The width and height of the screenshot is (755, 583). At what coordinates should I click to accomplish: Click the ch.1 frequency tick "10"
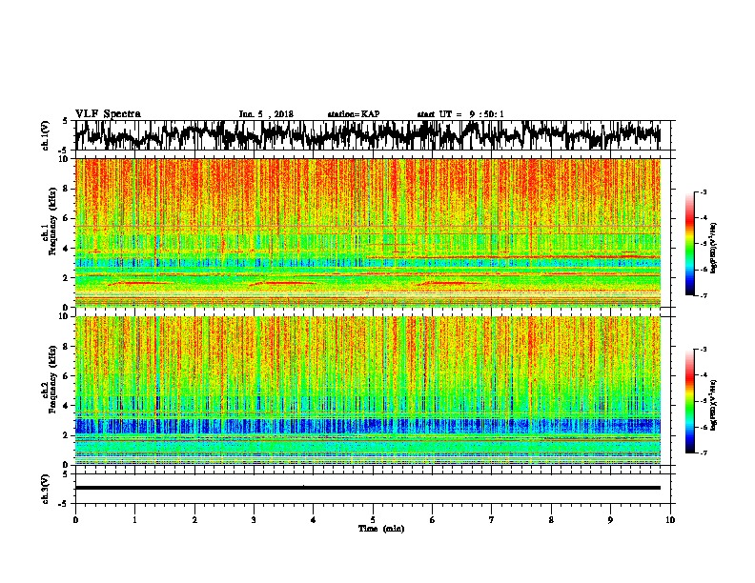(66, 159)
